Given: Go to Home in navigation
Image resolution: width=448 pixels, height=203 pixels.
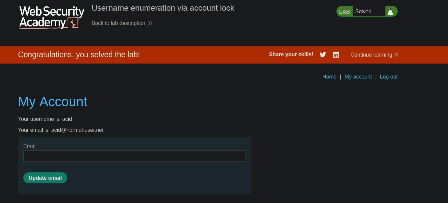Looking at the screenshot, I should [329, 77].
